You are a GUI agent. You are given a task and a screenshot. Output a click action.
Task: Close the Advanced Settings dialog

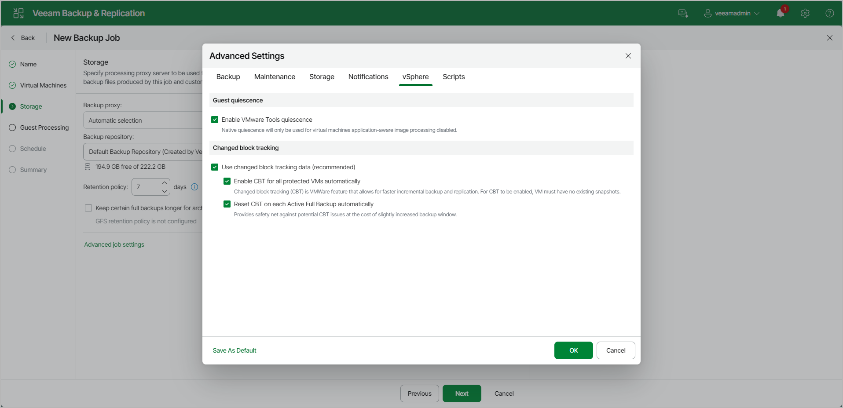[x=628, y=56]
